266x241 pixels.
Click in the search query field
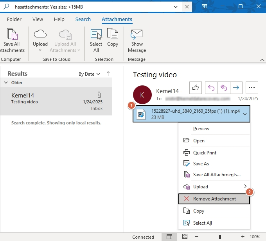[92, 7]
